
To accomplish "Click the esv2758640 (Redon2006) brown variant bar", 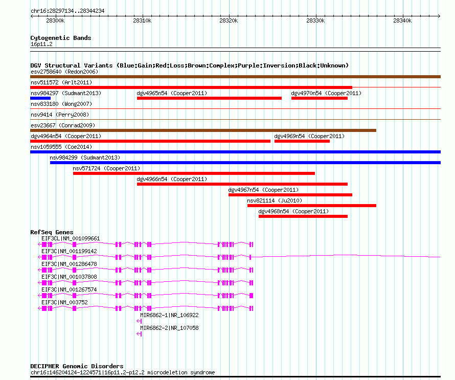I will (235, 77).
